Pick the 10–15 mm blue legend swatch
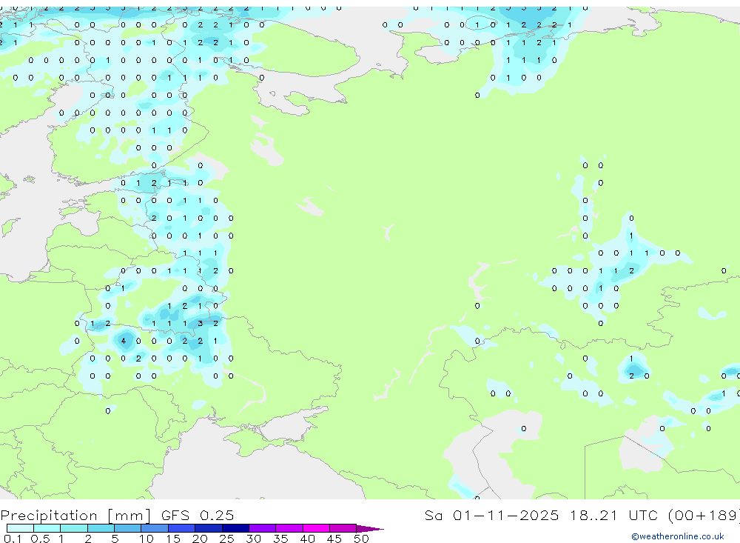This screenshot has width=740, height=543. pos(155,528)
